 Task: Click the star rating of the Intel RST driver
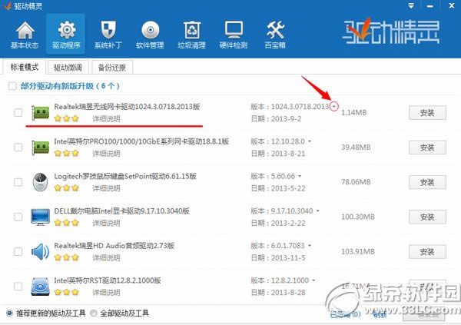click(x=67, y=293)
